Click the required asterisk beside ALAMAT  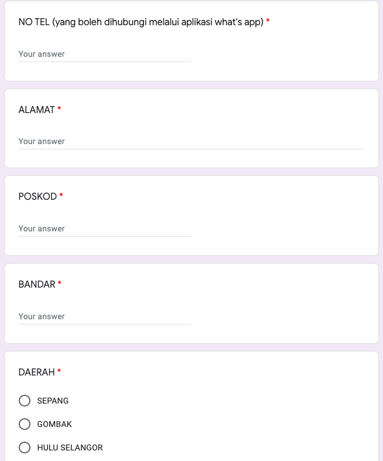pyautogui.click(x=59, y=110)
